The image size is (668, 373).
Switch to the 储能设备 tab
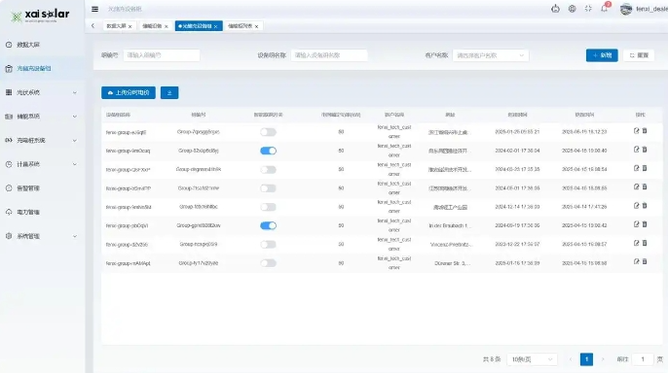click(x=152, y=26)
